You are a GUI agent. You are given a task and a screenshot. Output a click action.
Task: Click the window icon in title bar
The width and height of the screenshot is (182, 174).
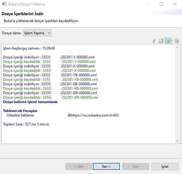point(4,4)
